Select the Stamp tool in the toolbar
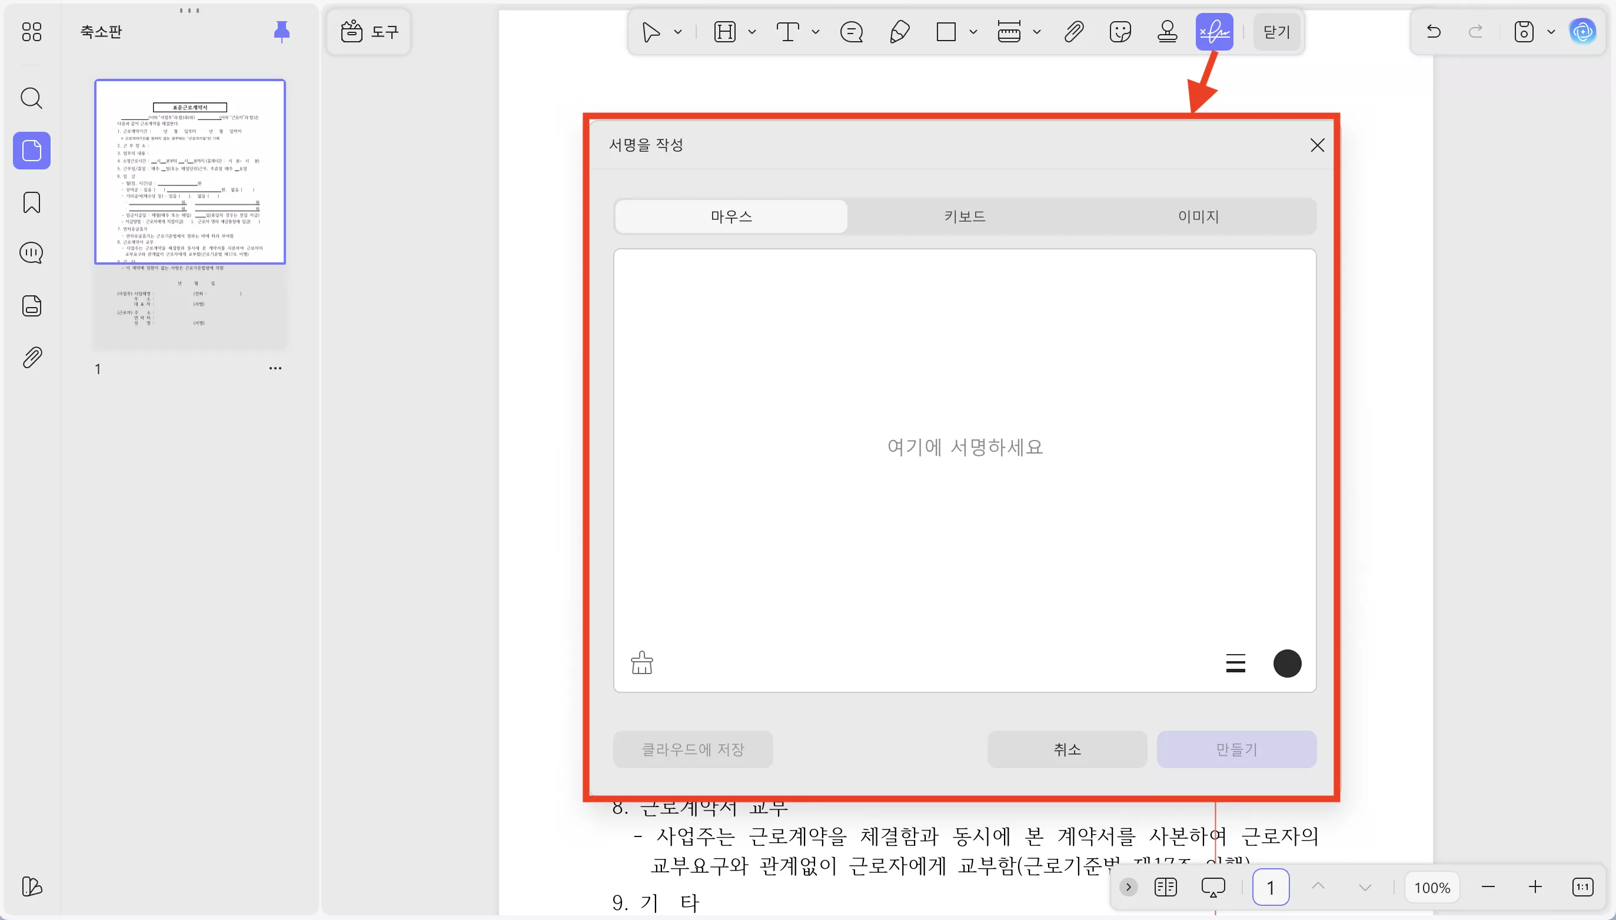 click(x=1168, y=31)
